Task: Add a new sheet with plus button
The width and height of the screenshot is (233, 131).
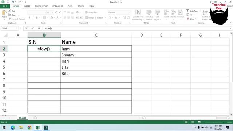Action: pyautogui.click(x=35, y=118)
